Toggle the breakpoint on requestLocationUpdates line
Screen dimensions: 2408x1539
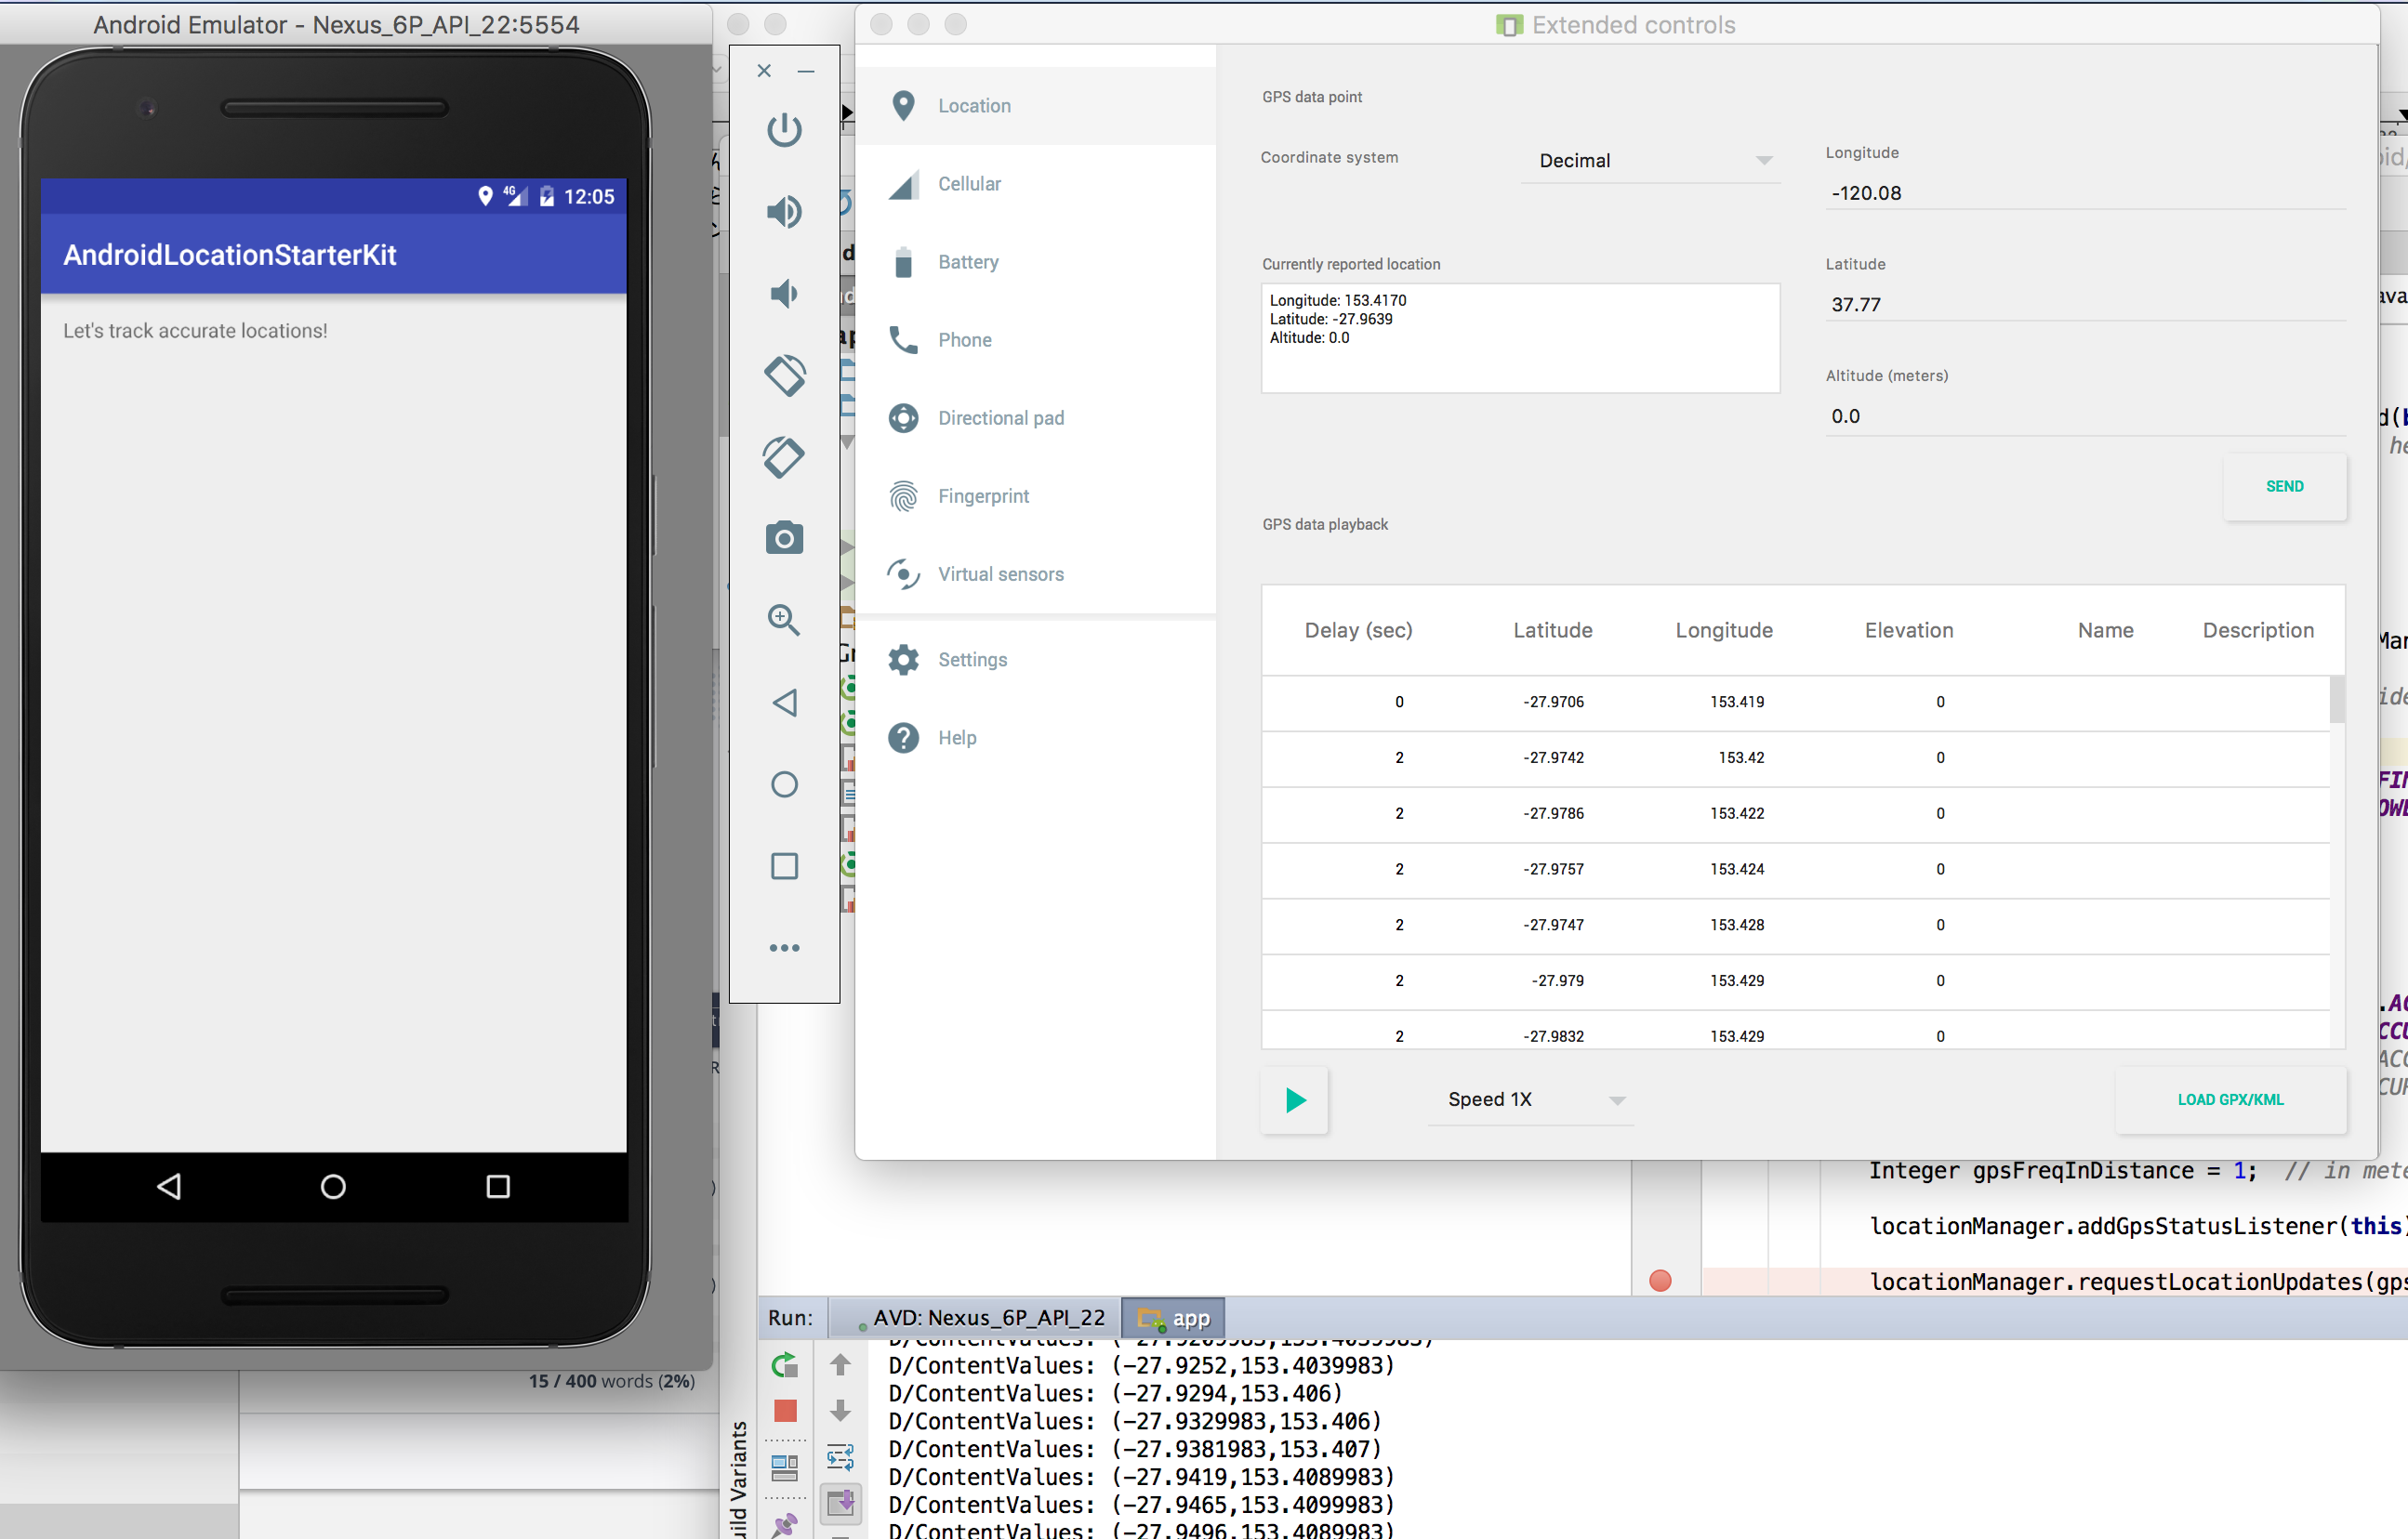1660,1282
